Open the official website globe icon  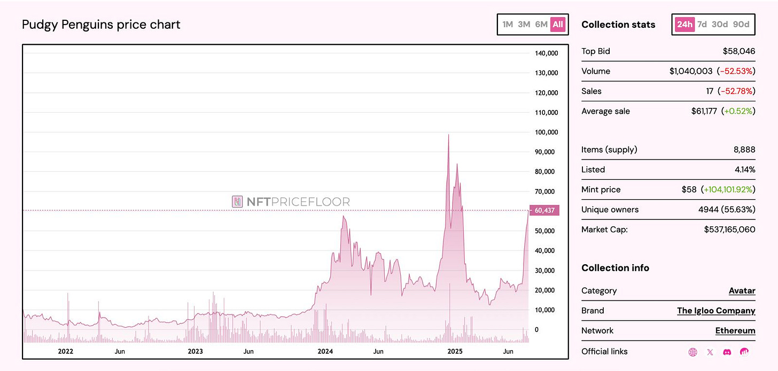(693, 352)
